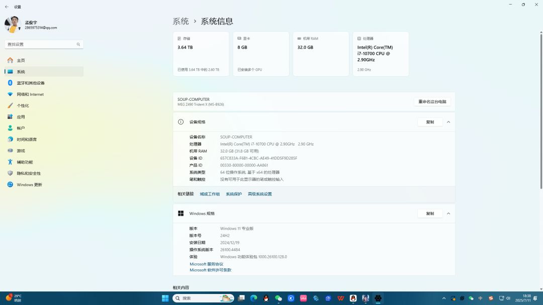Open the notification bell in tray
The image size is (543, 305).
(x=535, y=298)
